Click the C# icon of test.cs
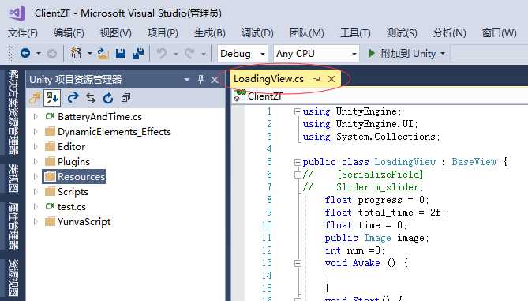This screenshot has height=301, width=528. 50,207
